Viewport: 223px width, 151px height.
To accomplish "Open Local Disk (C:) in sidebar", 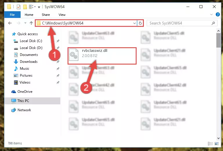I will pyautogui.click(x=31, y=41).
